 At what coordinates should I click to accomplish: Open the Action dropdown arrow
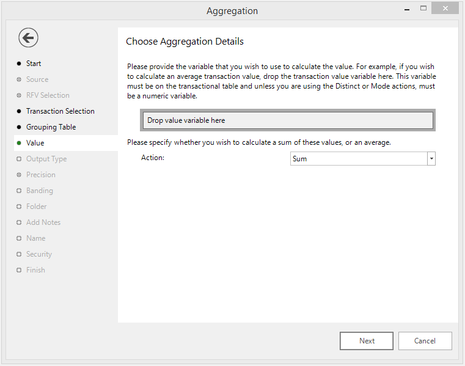tap(431, 159)
